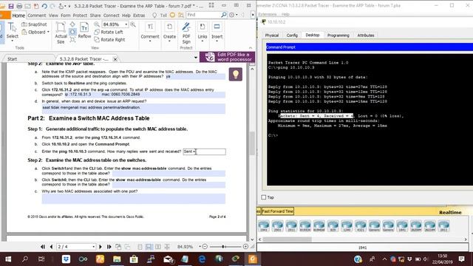Click the status bar zoom out minus button
Image resolution: width=473 pixels, height=266 pixels.
(x=205, y=247)
